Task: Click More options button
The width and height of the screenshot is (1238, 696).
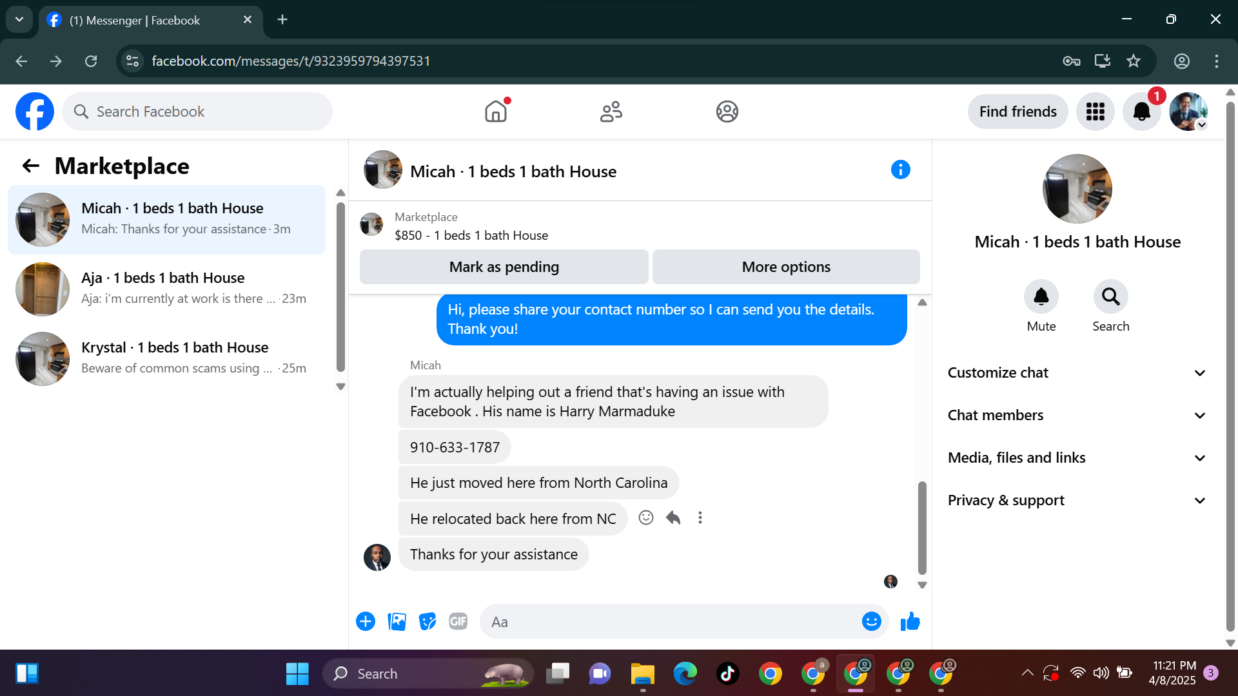Action: click(785, 267)
